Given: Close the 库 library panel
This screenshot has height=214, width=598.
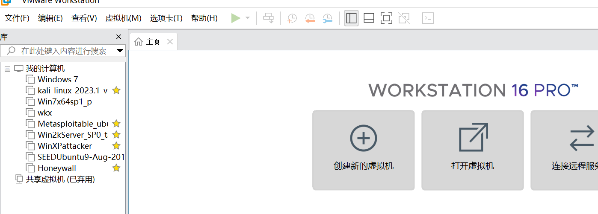Looking at the screenshot, I should (x=119, y=37).
